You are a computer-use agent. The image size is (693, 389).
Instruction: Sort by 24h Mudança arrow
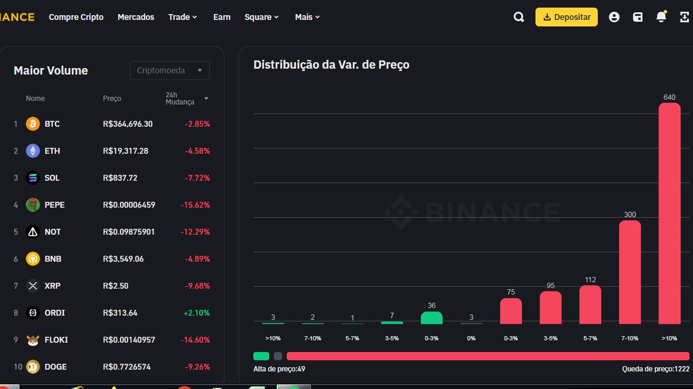point(206,99)
